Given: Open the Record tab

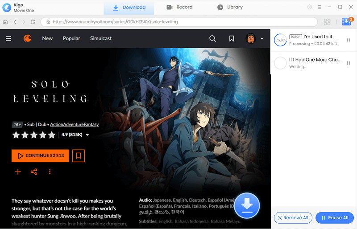Looking at the screenshot, I should point(180,7).
